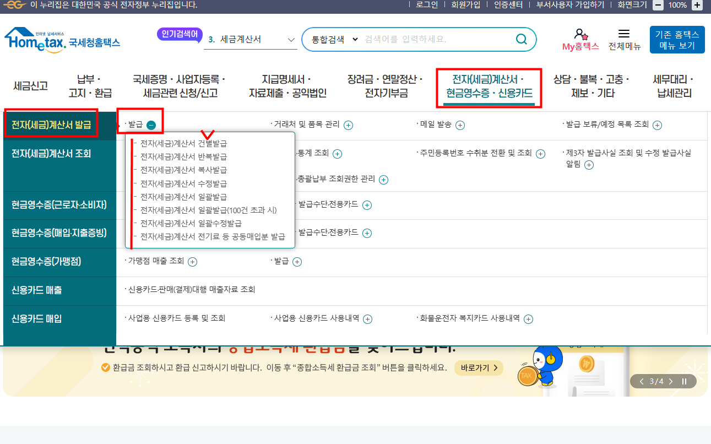The height and width of the screenshot is (444, 711).
Task: Open popular search 세금계산서 dropdown
Action: pos(251,40)
